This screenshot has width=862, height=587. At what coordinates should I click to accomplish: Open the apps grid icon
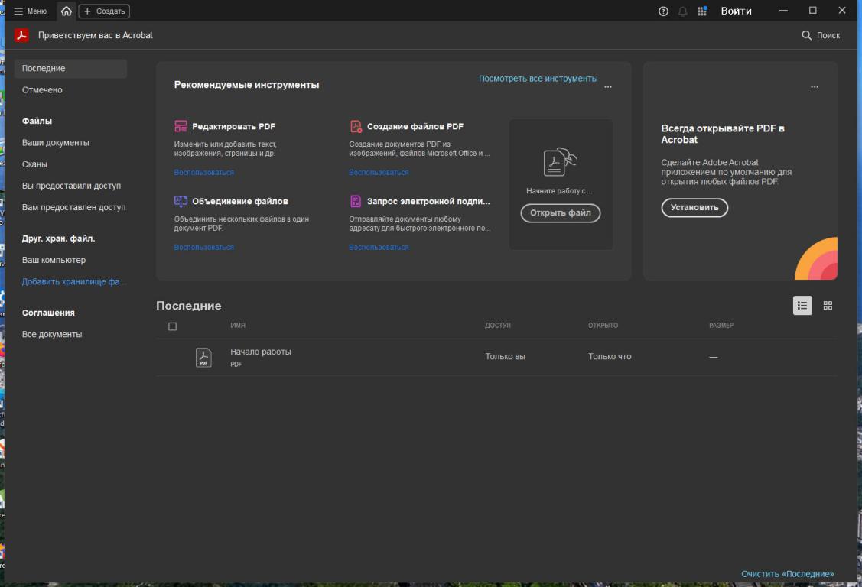[702, 11]
